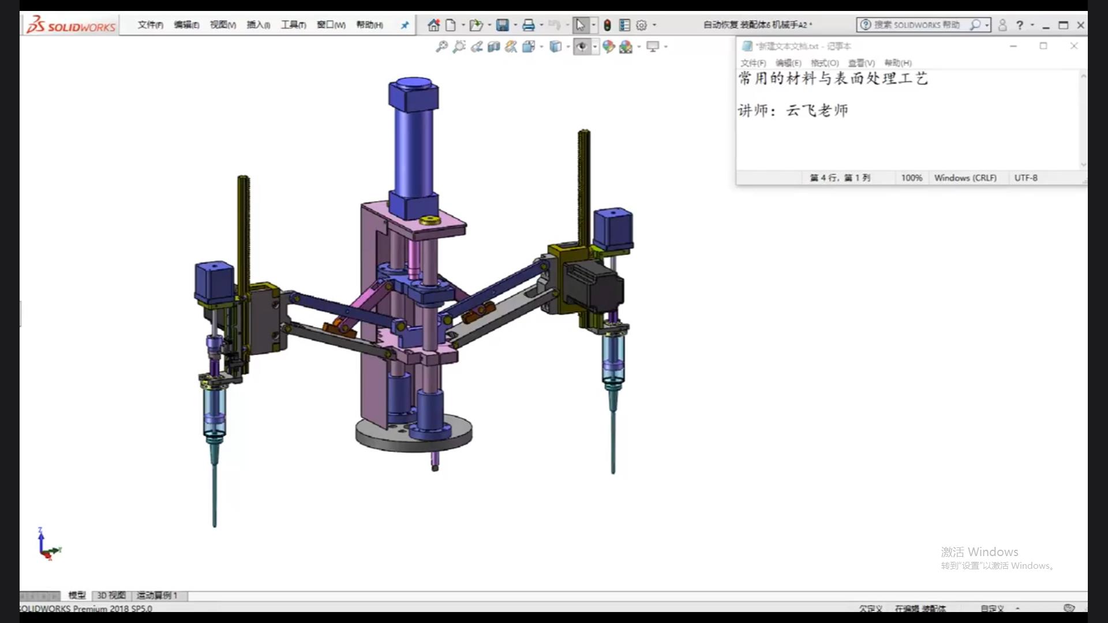The width and height of the screenshot is (1108, 623).
Task: Click the UTF-8 encoding status in Notepad
Action: [x=1025, y=178]
